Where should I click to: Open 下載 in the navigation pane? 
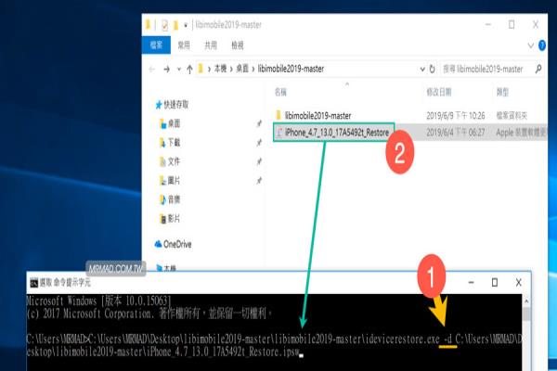point(170,142)
